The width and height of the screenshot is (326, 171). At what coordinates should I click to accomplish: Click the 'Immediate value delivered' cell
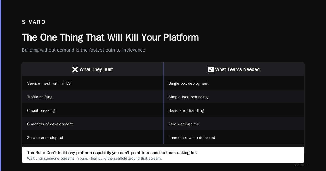[x=234, y=137]
